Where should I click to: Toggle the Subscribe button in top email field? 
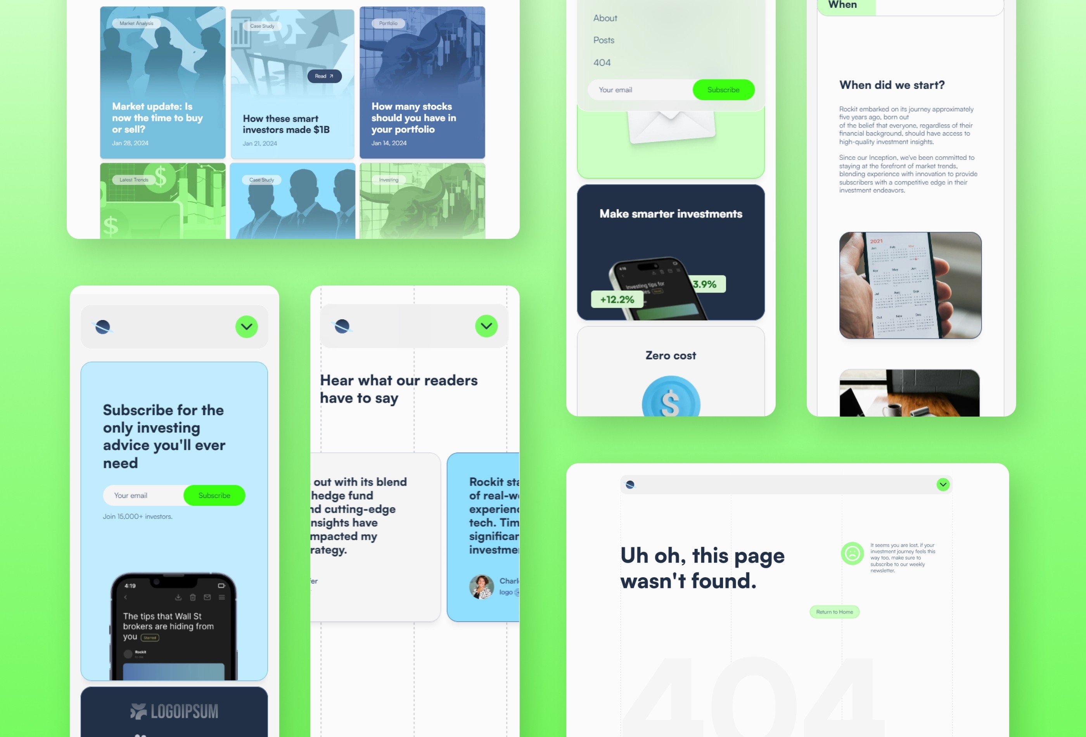coord(722,89)
